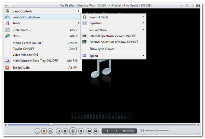Expand the Basic Controls submenu arrow
Image resolution: width=205 pixels, height=139 pixels.
[79, 11]
